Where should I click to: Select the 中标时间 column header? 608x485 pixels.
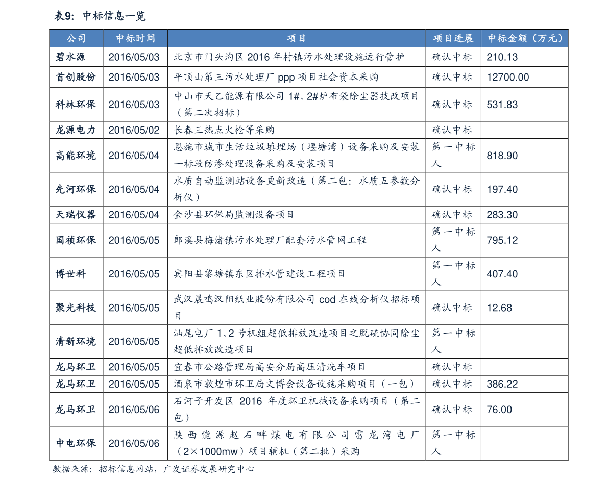click(135, 38)
